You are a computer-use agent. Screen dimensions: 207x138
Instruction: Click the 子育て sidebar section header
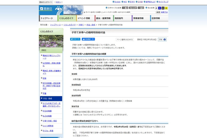51,50
